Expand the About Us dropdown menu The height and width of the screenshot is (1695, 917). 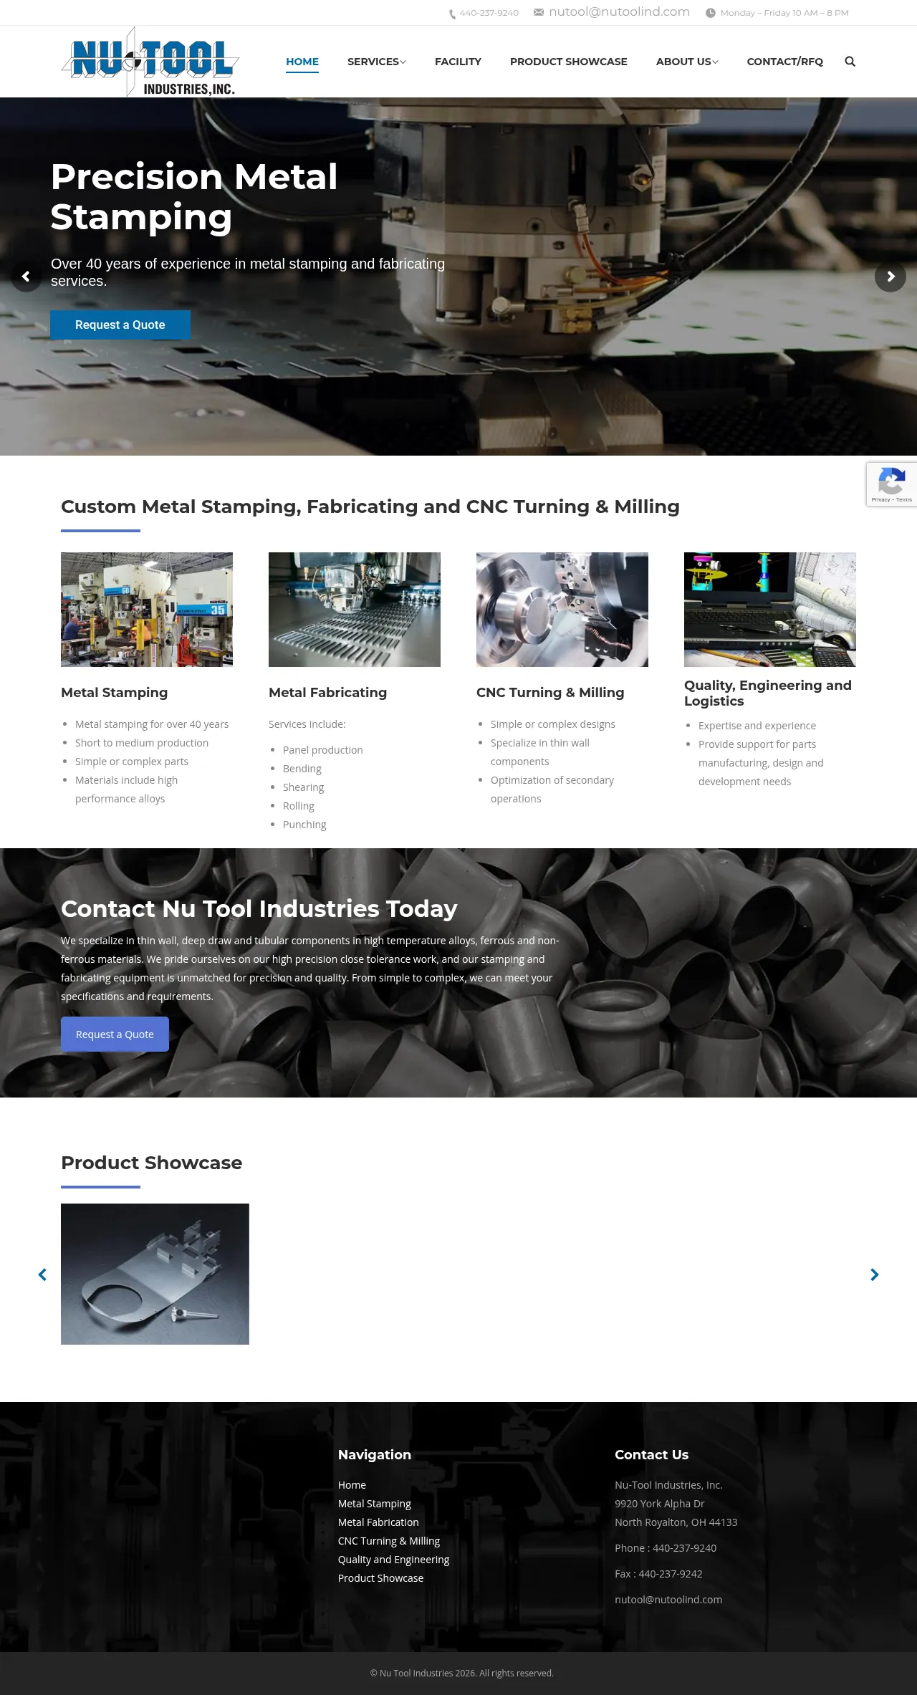[686, 62]
